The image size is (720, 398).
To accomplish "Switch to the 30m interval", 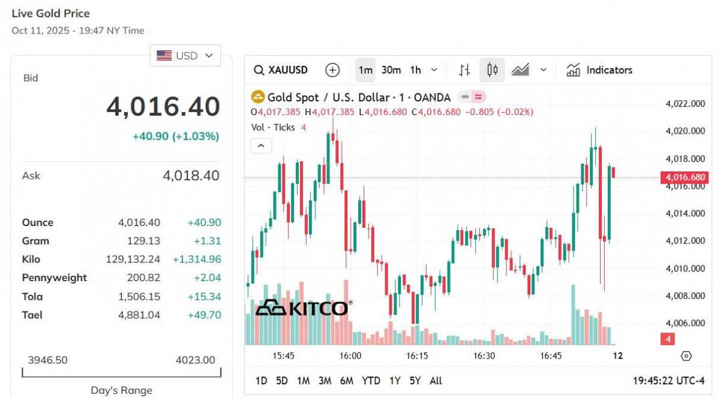I will pos(391,70).
